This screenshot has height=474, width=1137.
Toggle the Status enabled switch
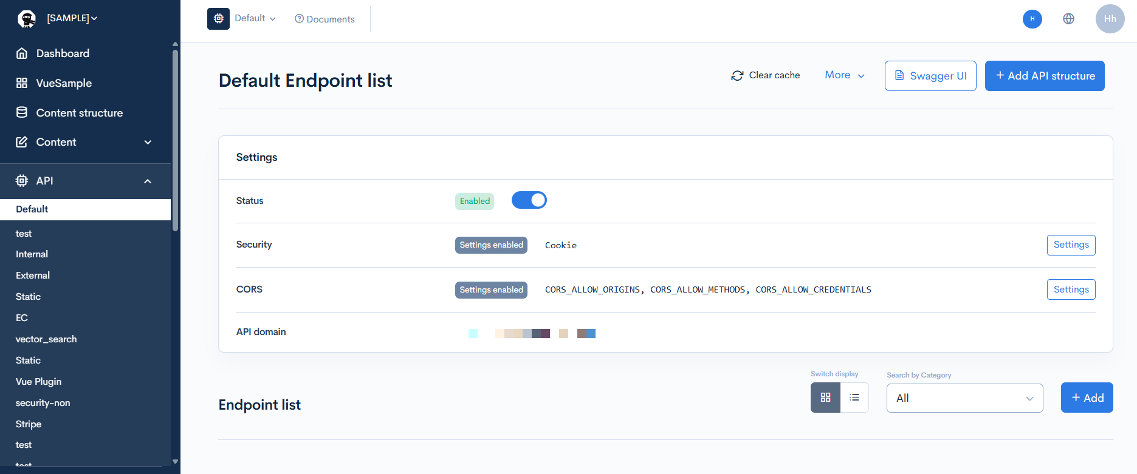coord(529,200)
